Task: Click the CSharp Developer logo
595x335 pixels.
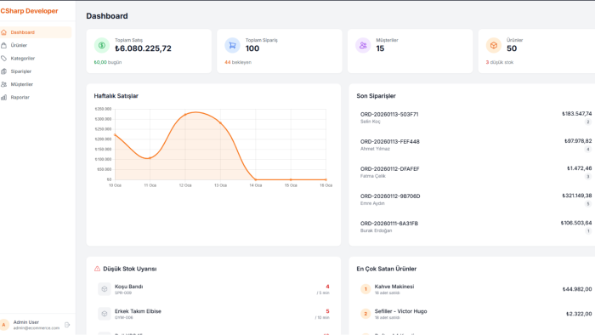Action: (x=29, y=11)
